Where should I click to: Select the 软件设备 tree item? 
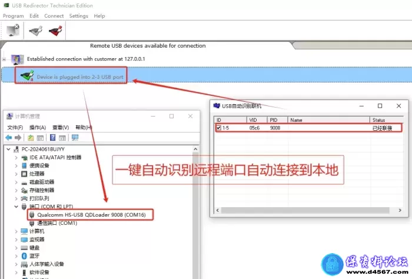click(39, 272)
